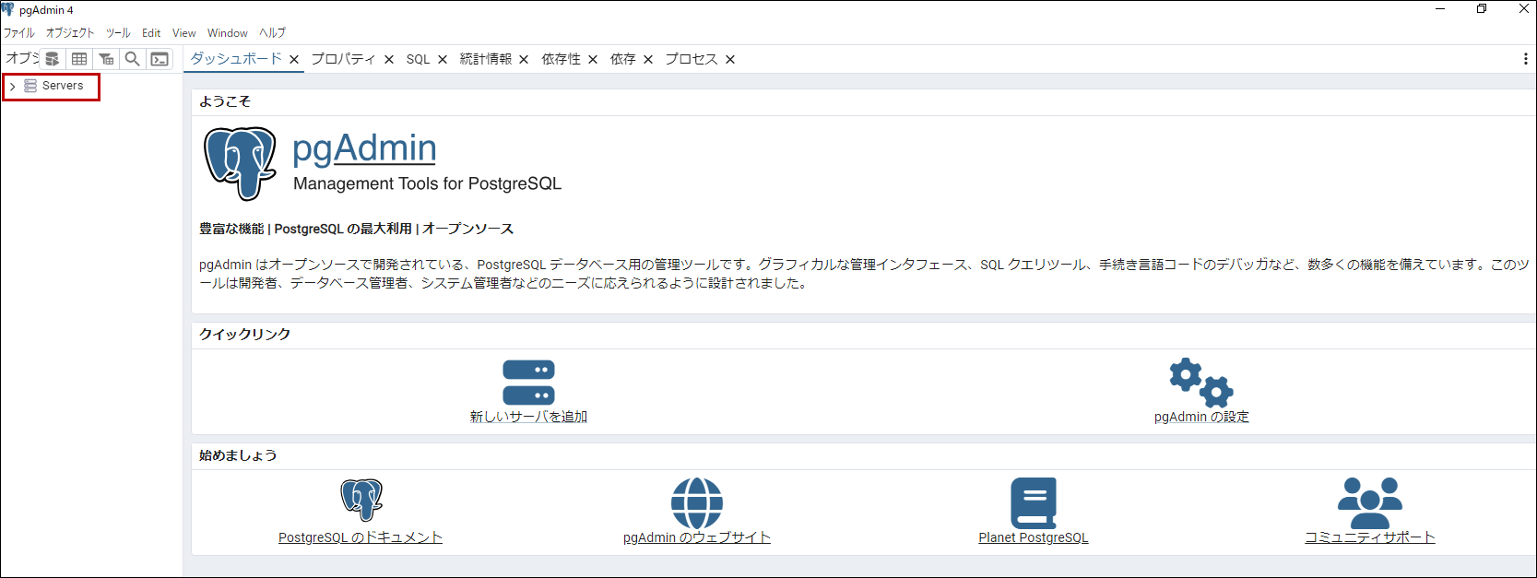The image size is (1537, 578).
Task: Click the View Data table icon
Action: pyautogui.click(x=79, y=59)
